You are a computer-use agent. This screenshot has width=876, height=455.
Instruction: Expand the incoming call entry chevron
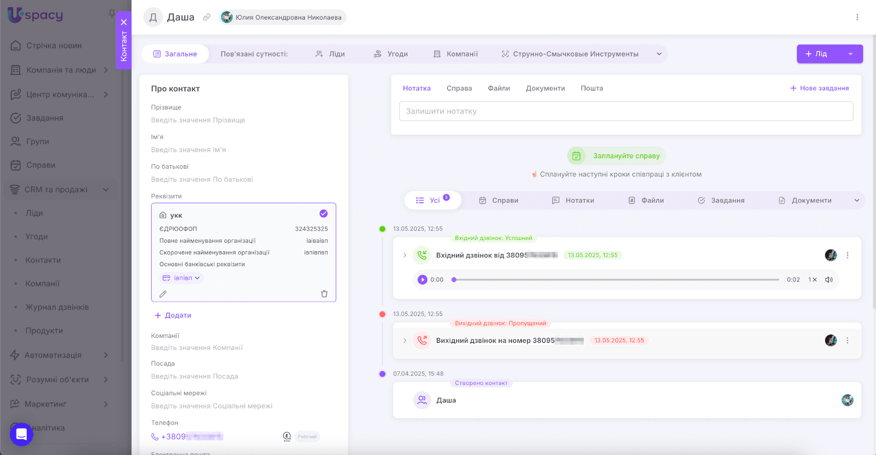[405, 255]
